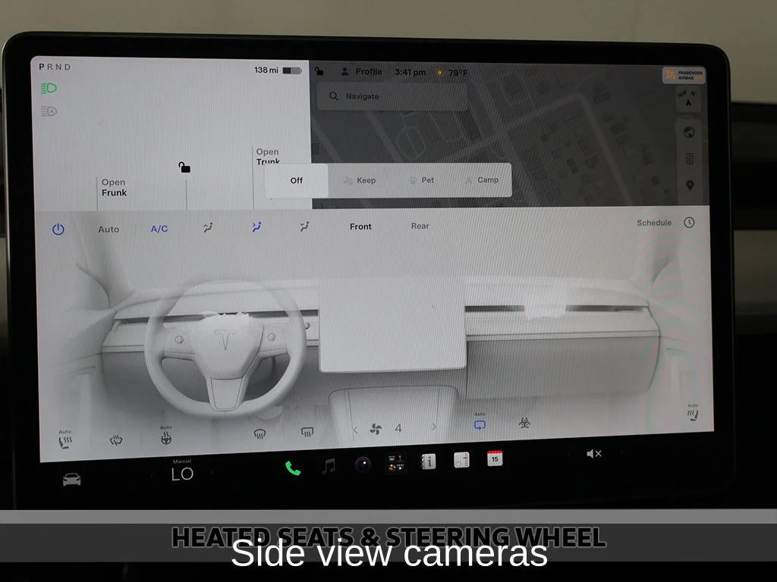Viewport: 777px width, 582px height.
Task: Toggle driver seat heater icon
Action: pos(65,440)
